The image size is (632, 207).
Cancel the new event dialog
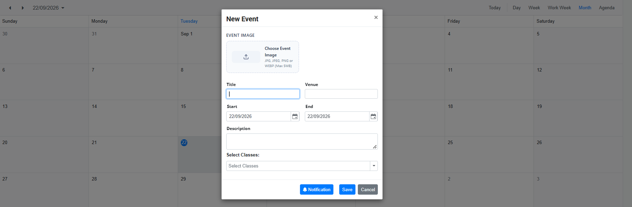pyautogui.click(x=368, y=189)
